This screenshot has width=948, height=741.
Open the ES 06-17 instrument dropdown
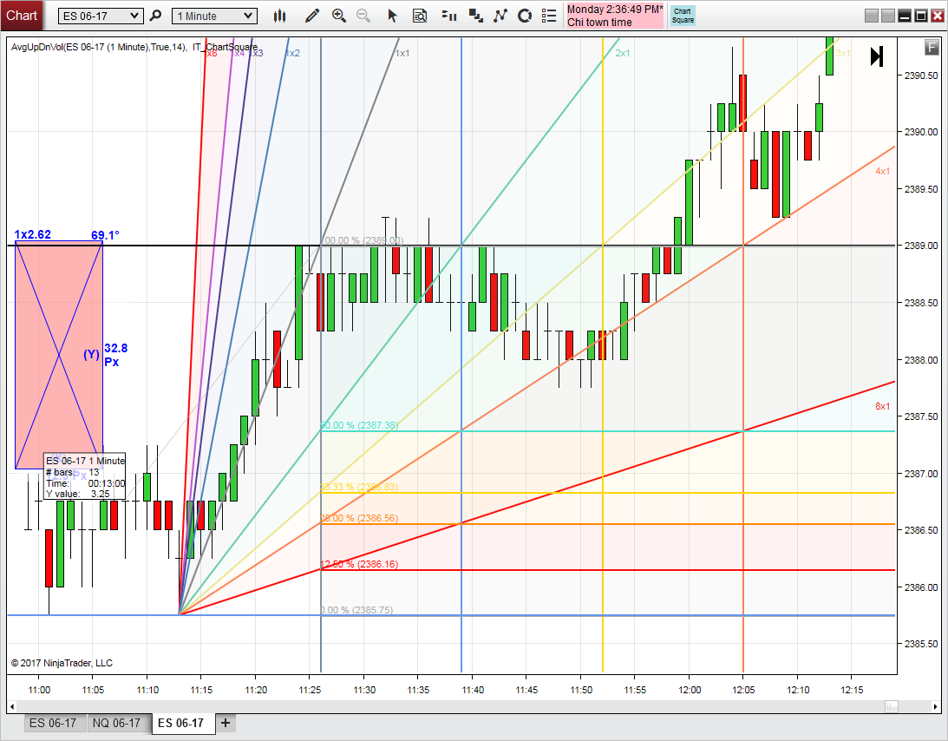point(101,16)
